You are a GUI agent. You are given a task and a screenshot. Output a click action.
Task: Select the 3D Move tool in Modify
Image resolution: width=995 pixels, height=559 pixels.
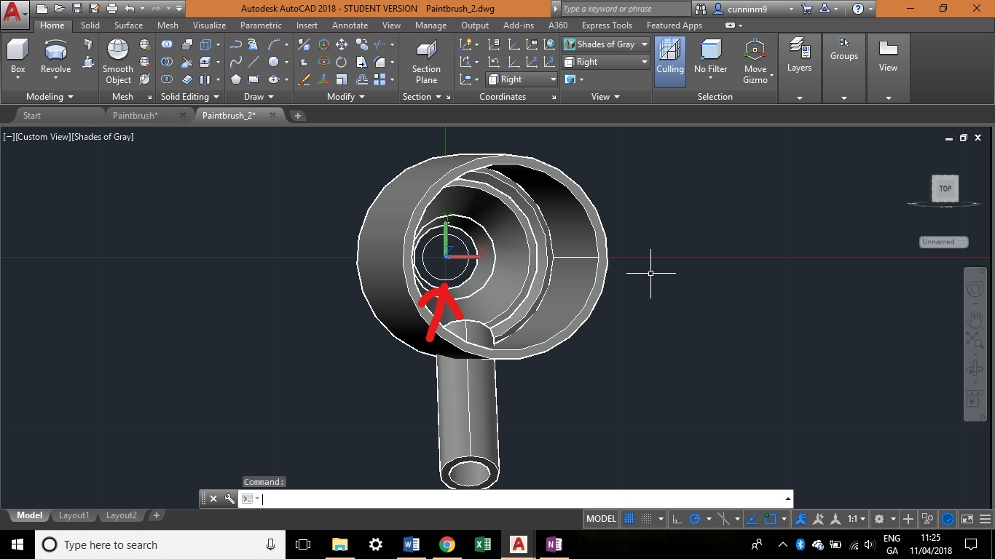[323, 44]
